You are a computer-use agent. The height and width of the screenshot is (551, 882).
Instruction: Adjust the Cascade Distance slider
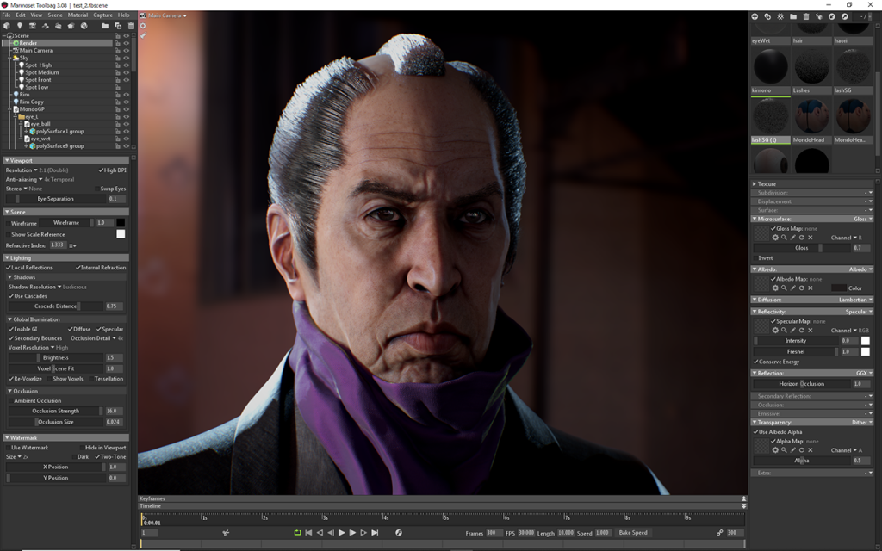[x=56, y=306]
